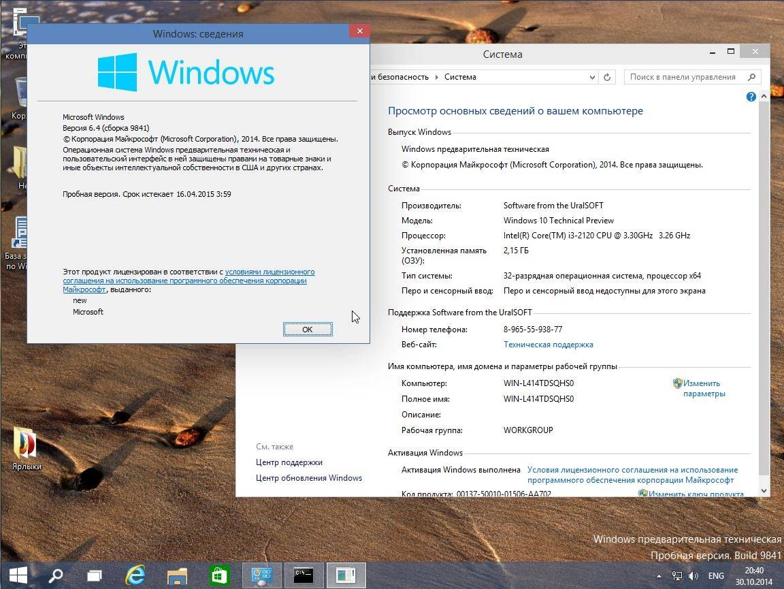
Task: Click the Этот компьютер desktop icon
Action: point(19,35)
